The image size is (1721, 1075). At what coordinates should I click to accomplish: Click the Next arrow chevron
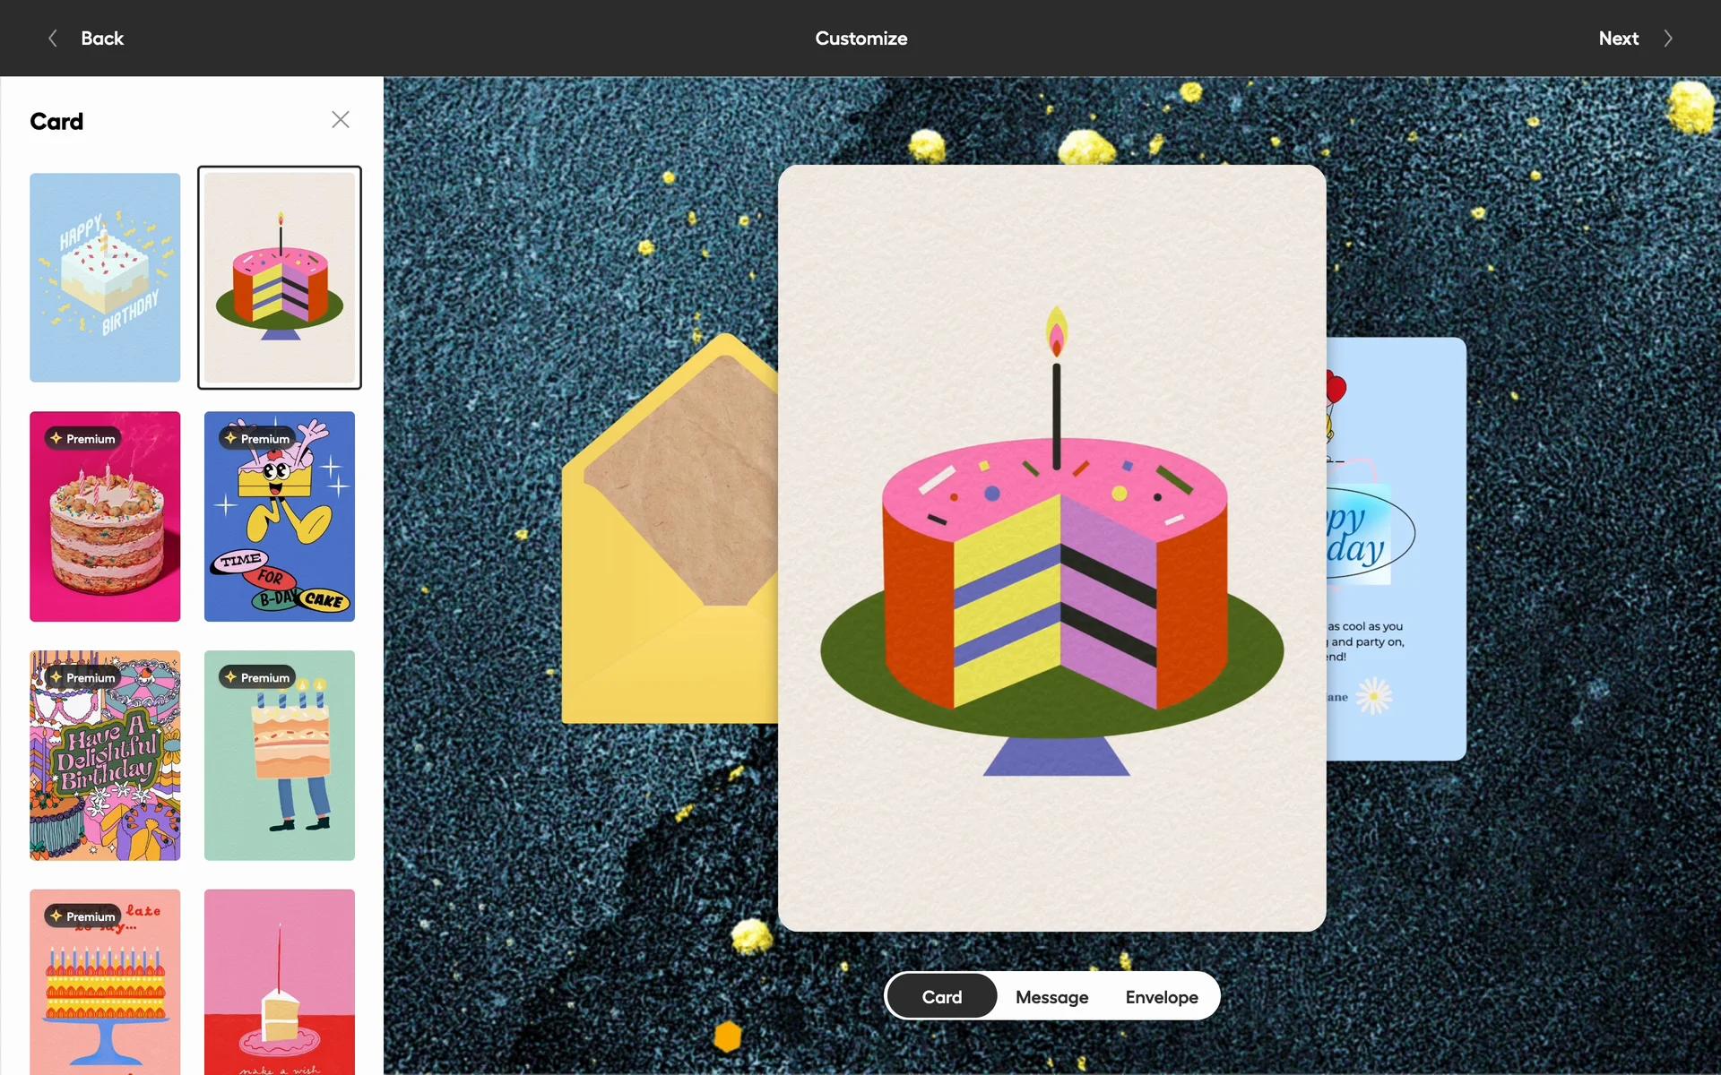[x=1667, y=39]
